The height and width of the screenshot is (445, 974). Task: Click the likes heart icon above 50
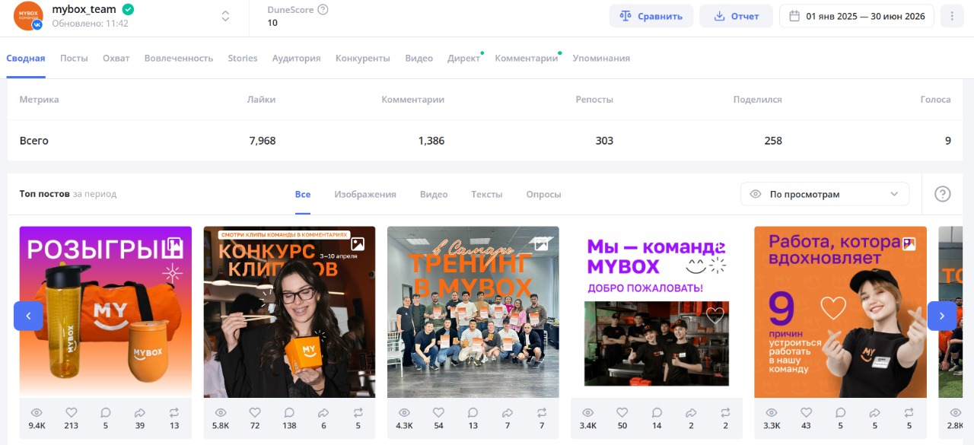(x=622, y=412)
